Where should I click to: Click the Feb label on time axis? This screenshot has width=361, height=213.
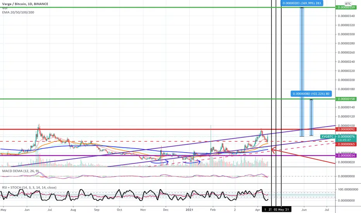pyautogui.click(x=213, y=210)
